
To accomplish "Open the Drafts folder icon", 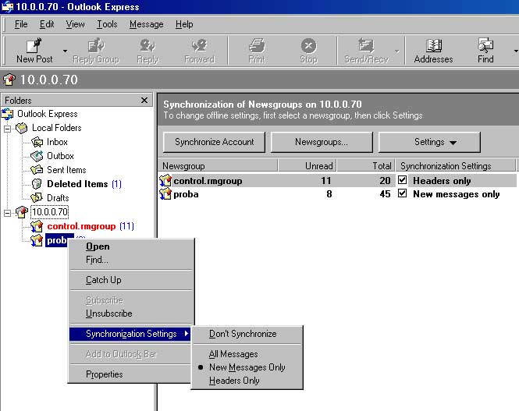I will click(37, 198).
